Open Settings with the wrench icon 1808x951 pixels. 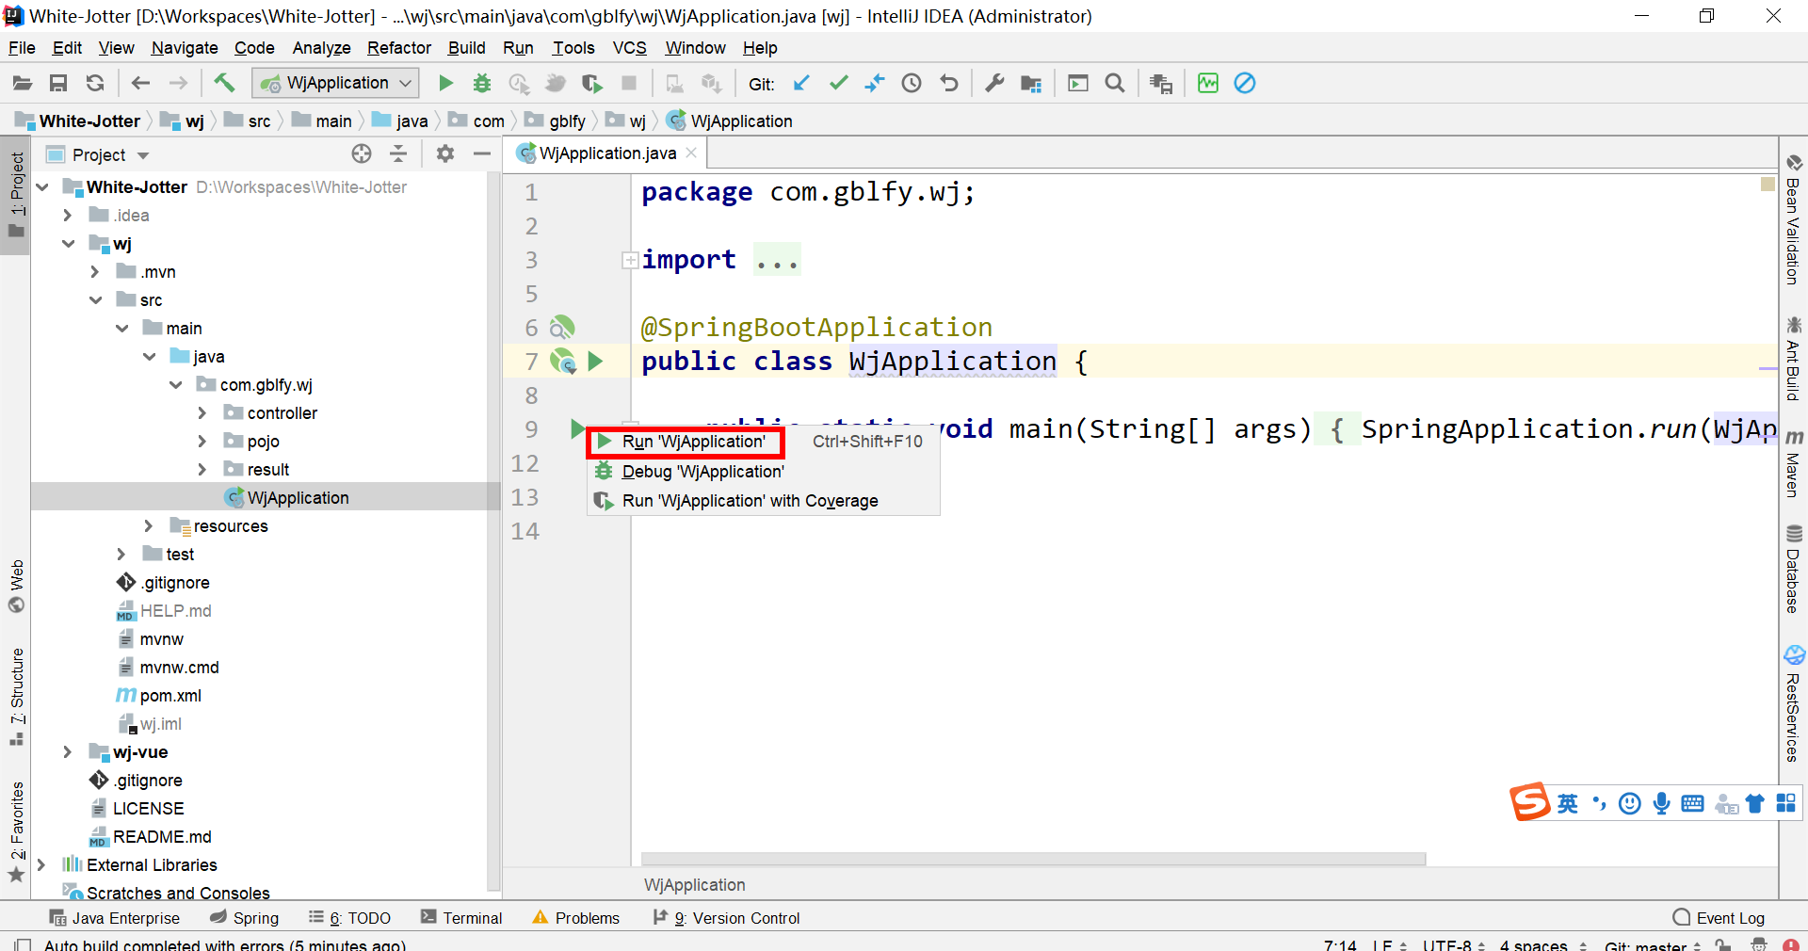coord(994,84)
